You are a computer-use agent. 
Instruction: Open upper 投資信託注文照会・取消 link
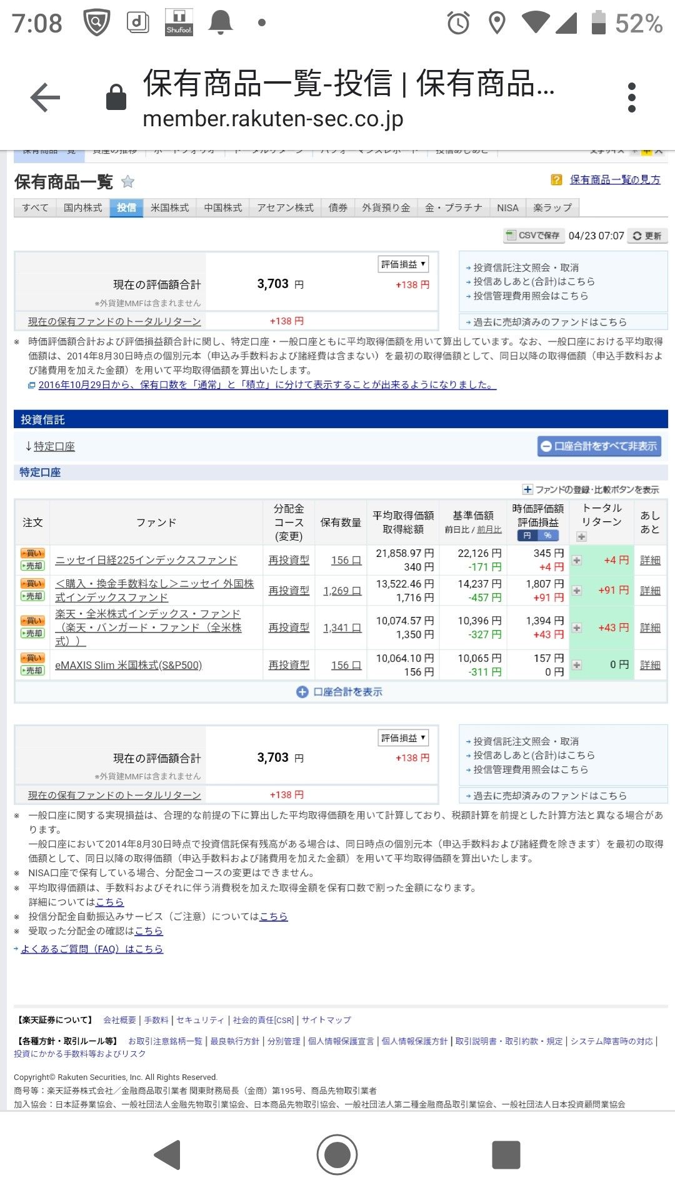(x=526, y=267)
